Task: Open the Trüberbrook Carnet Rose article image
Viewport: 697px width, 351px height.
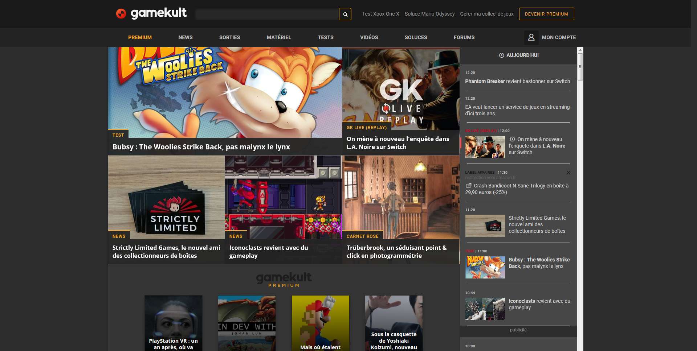Action: click(x=401, y=197)
